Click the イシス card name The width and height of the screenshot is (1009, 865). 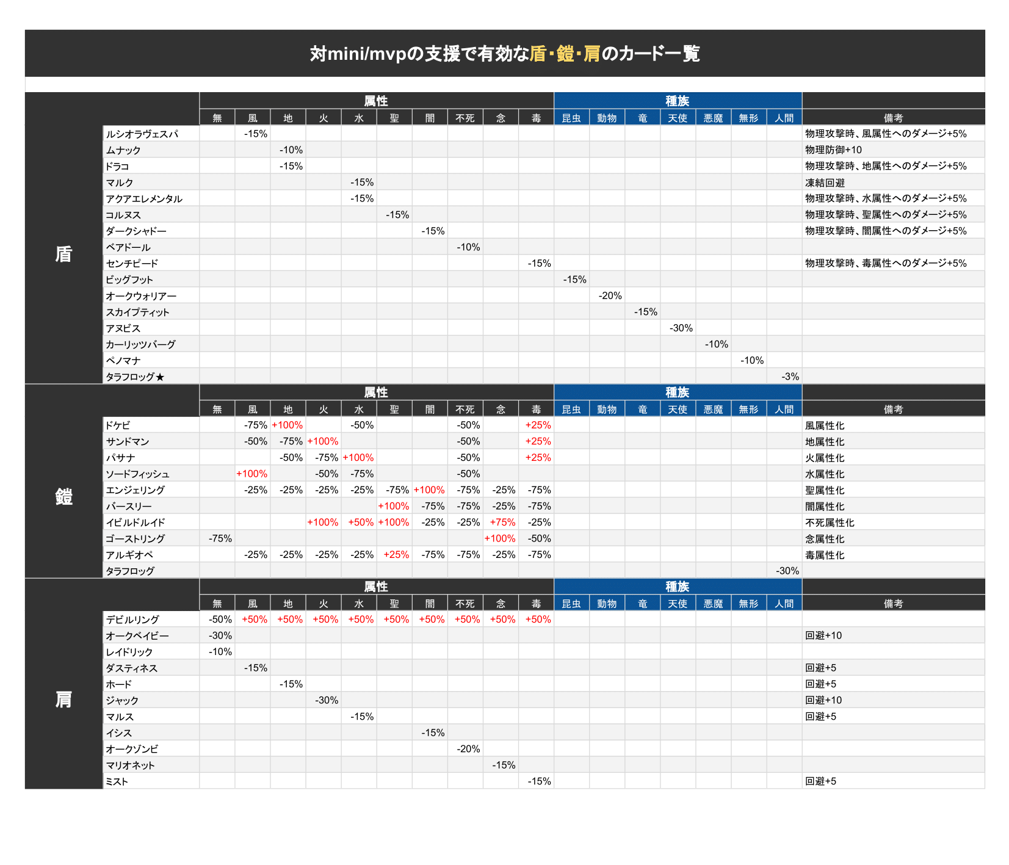(118, 733)
